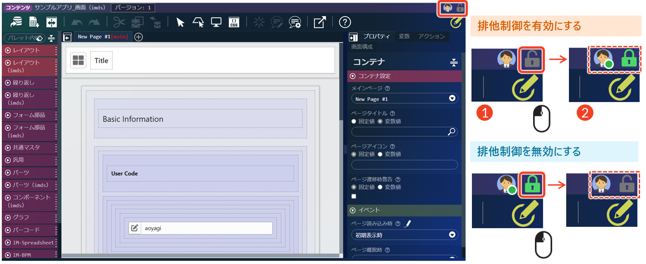This screenshot has height=264, width=646.
Task: Switch to the 変数 tab
Action: pyautogui.click(x=404, y=36)
